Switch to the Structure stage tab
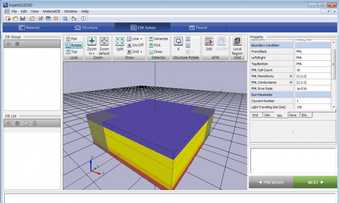 tap(87, 28)
